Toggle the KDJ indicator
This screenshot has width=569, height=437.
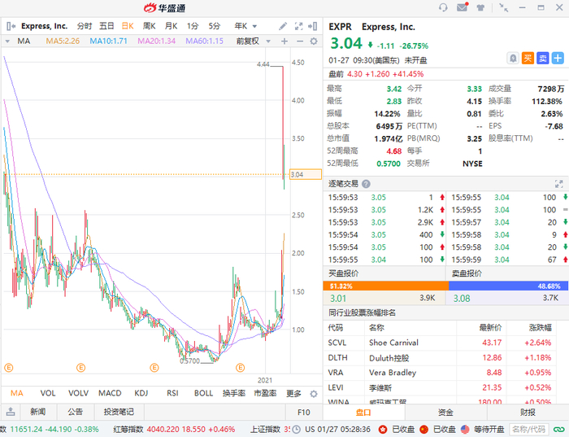(x=141, y=393)
